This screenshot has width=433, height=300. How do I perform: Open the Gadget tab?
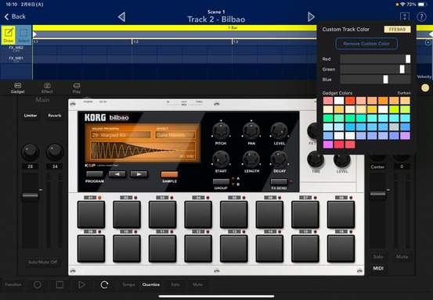click(x=18, y=88)
